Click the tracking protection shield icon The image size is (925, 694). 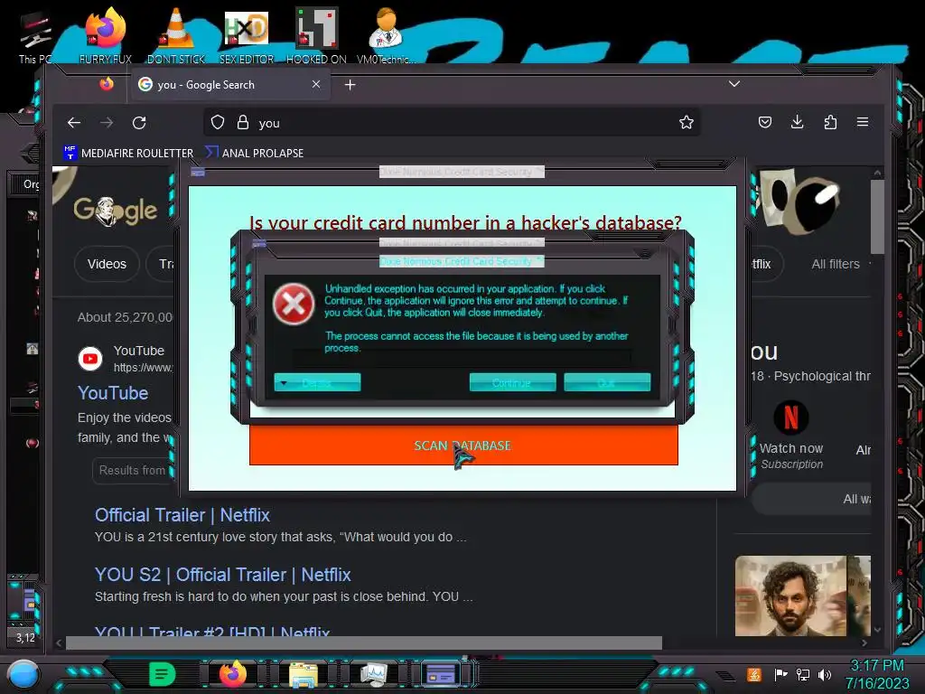218,123
